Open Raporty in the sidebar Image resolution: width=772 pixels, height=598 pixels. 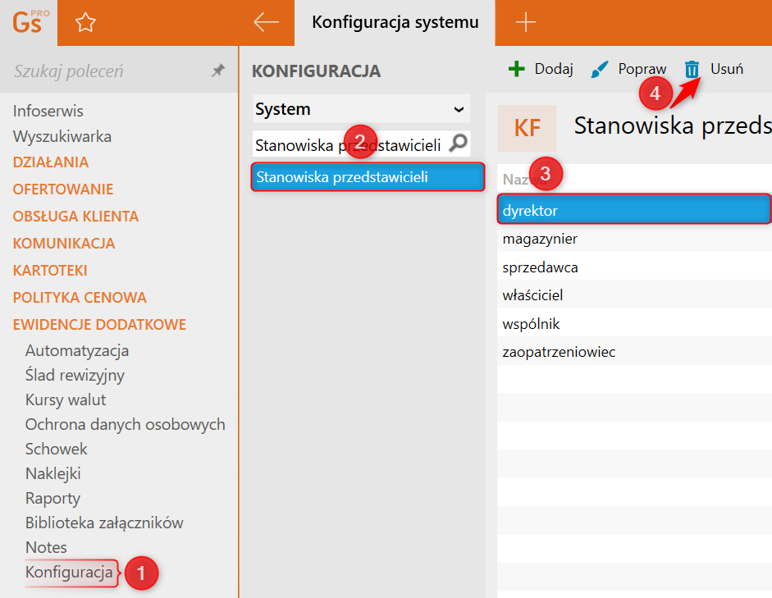53,499
